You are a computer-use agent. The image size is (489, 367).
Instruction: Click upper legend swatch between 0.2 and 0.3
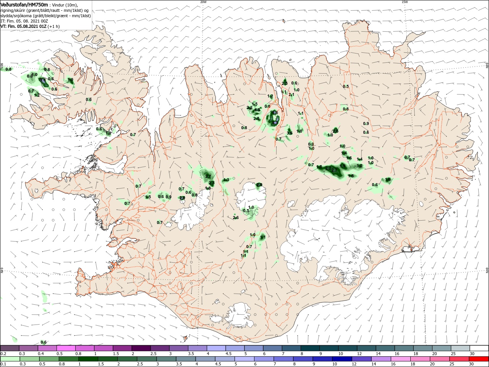(x=10, y=348)
